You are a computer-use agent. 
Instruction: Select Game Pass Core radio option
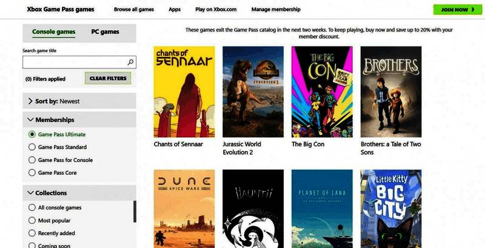pyautogui.click(x=32, y=172)
